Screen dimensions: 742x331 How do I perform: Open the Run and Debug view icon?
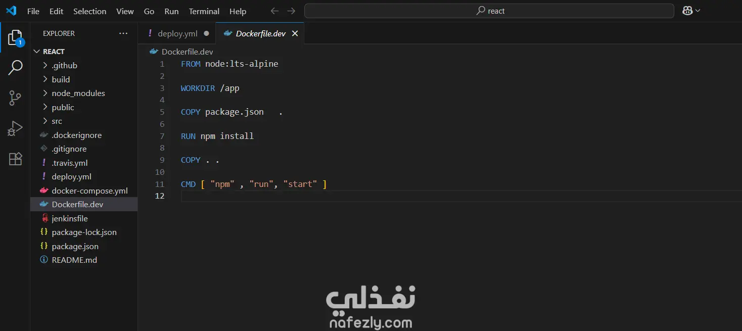click(15, 128)
